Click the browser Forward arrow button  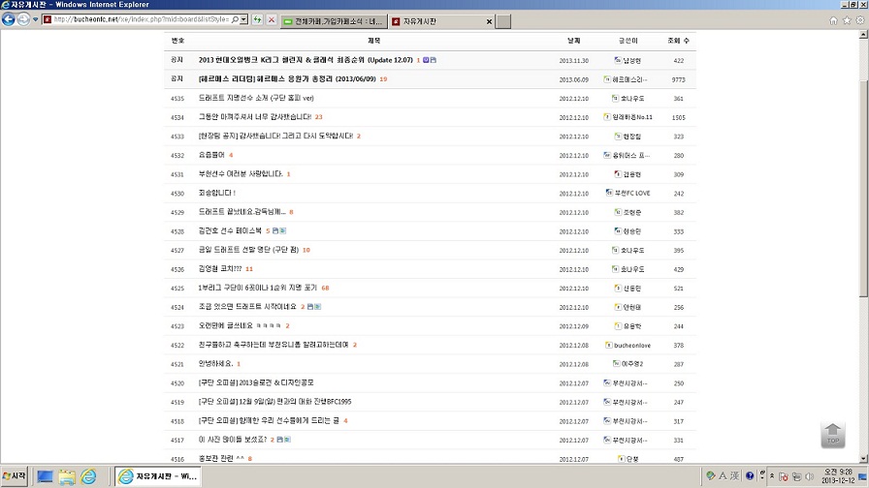(x=23, y=20)
